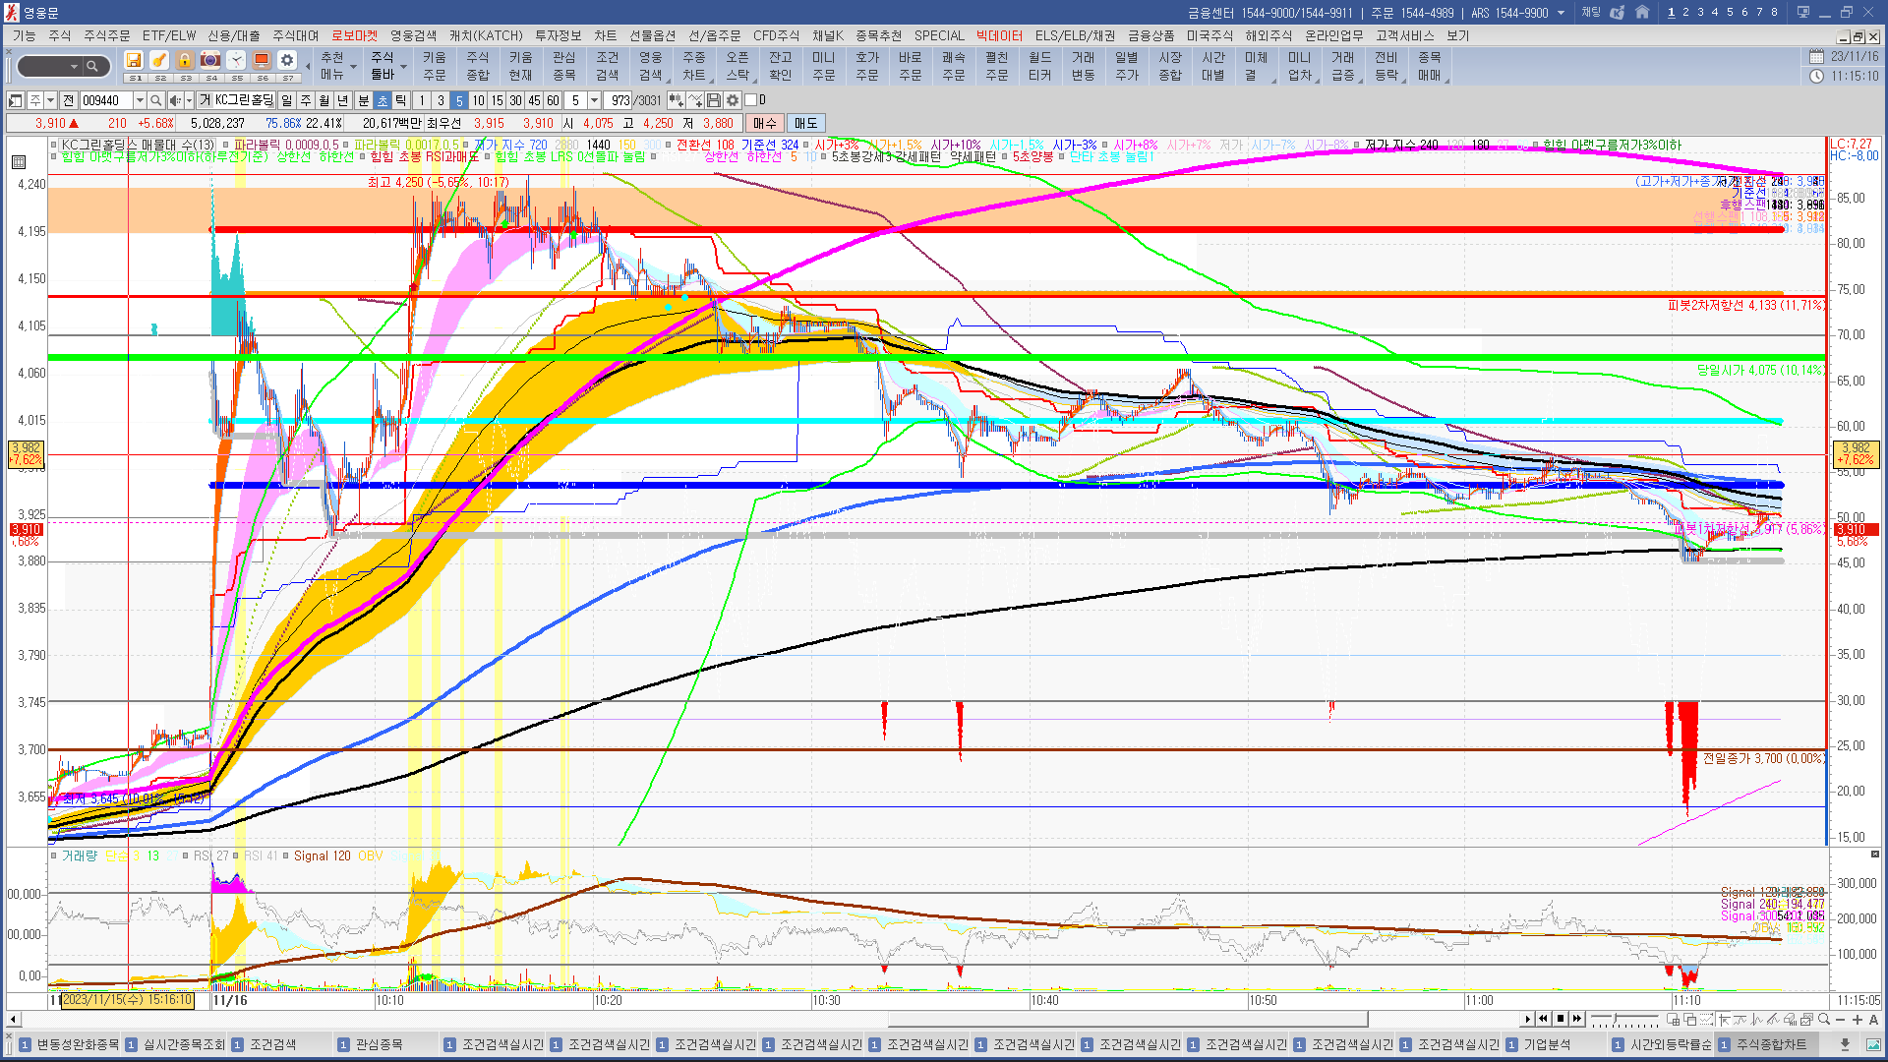Screen dimensions: 1888x1062
Task: Click the 매수 buy button
Action: pos(765,123)
